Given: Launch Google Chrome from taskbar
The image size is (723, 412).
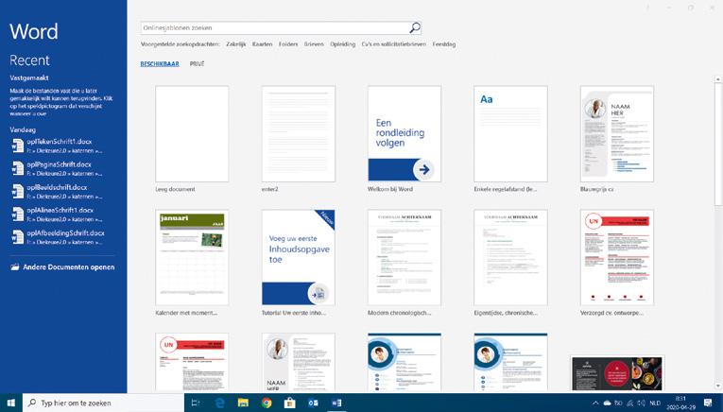Looking at the screenshot, I should tap(267, 403).
